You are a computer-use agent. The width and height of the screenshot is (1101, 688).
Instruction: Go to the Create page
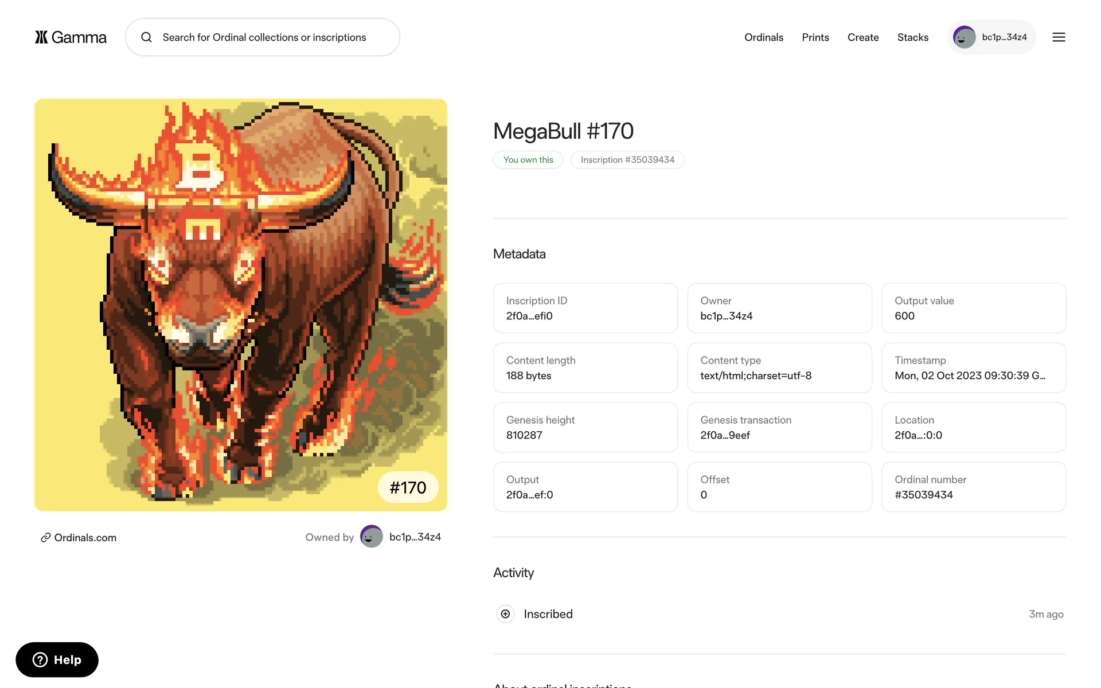863,37
